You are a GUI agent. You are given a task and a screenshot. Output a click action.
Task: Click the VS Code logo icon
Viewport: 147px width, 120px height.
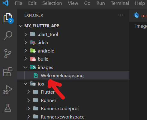coord(5,3)
